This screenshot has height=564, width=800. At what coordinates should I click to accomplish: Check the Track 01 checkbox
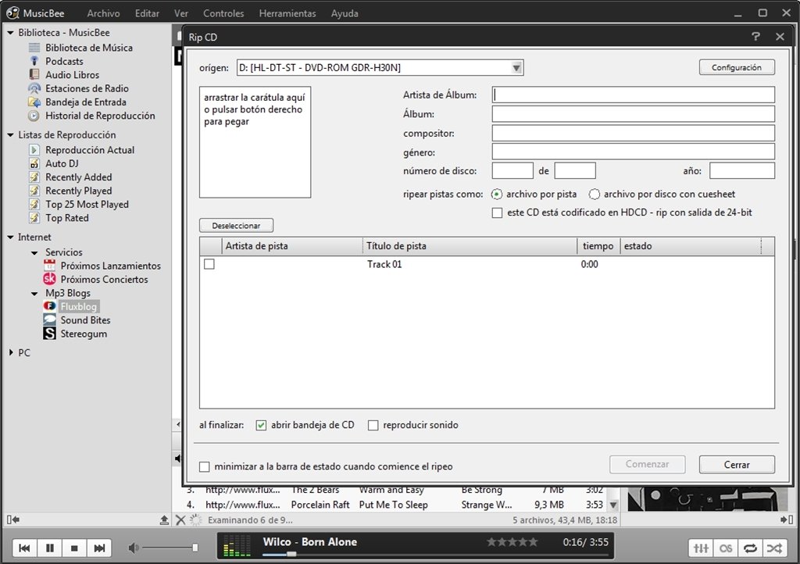coord(209,264)
